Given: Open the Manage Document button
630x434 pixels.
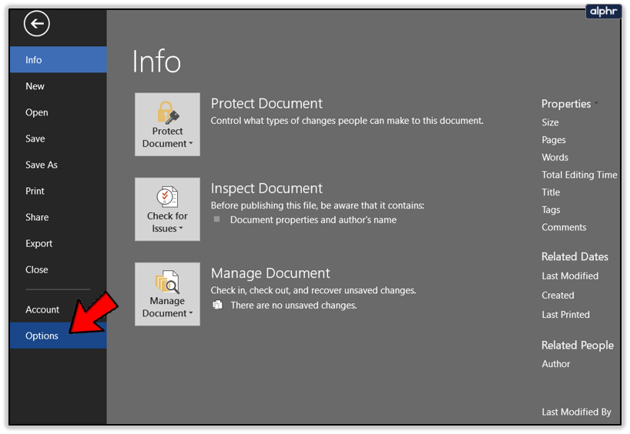Looking at the screenshot, I should point(167,294).
